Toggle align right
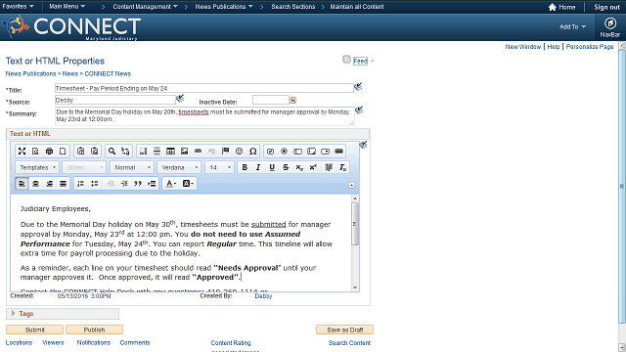This screenshot has width=626, height=352. 49,184
